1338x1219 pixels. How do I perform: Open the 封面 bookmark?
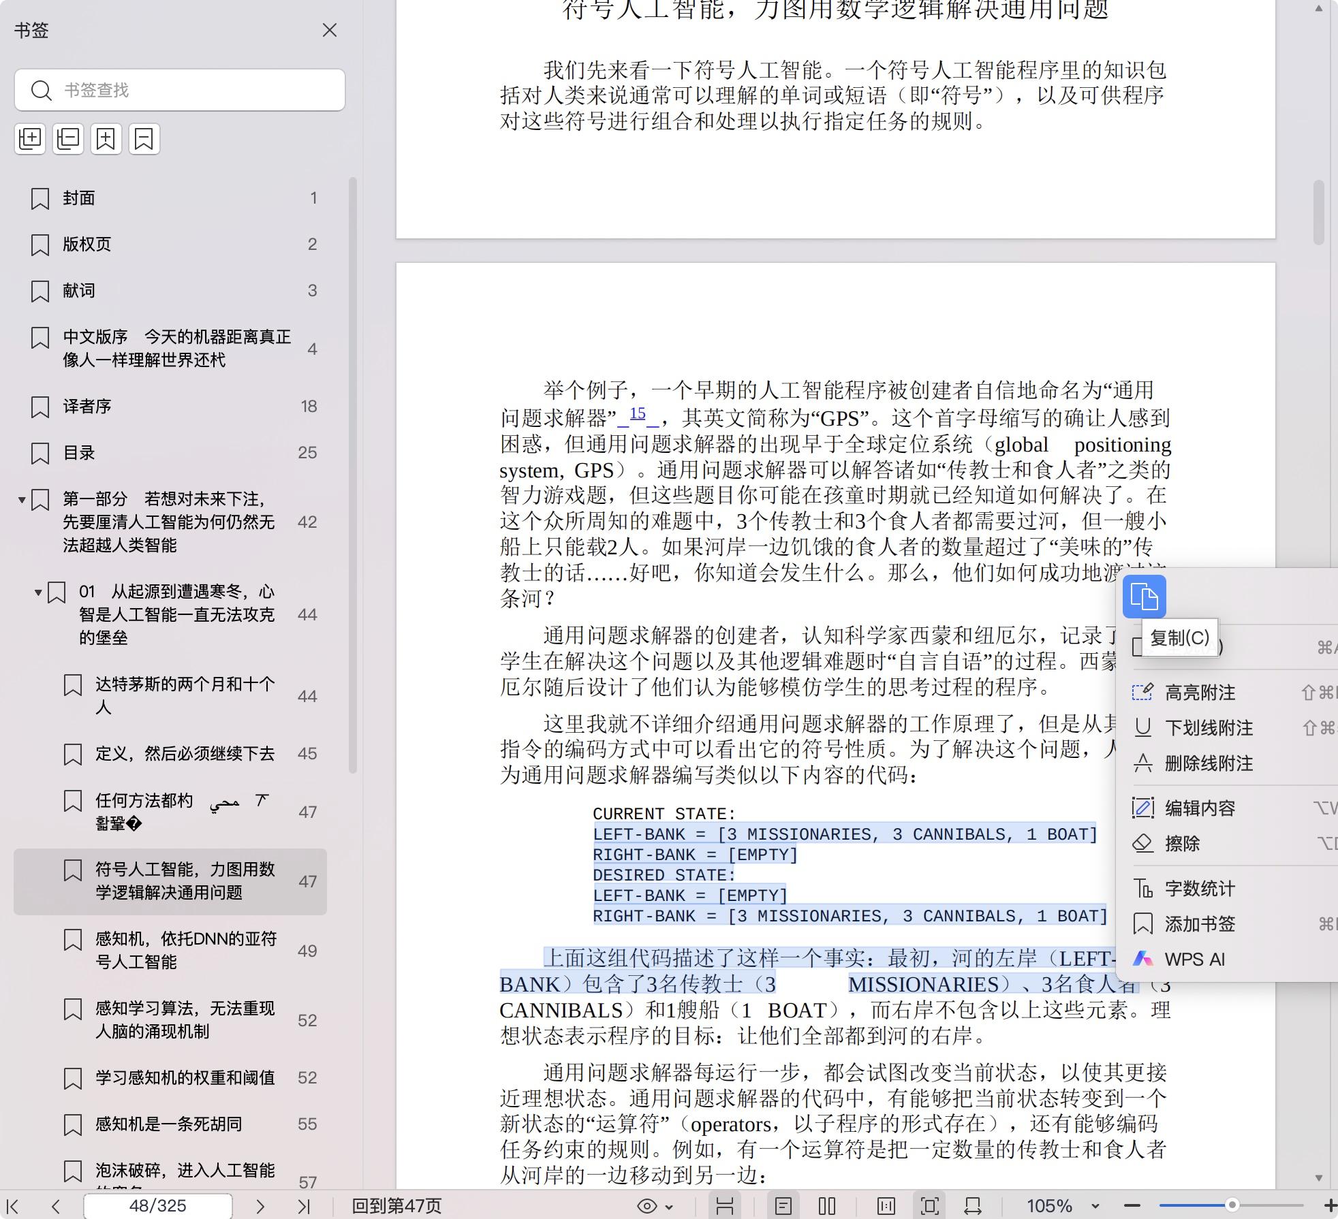170,198
